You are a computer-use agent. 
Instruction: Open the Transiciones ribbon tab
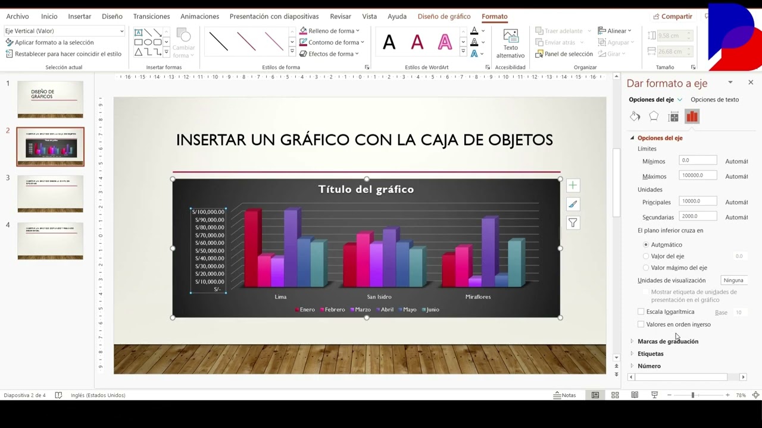point(151,17)
